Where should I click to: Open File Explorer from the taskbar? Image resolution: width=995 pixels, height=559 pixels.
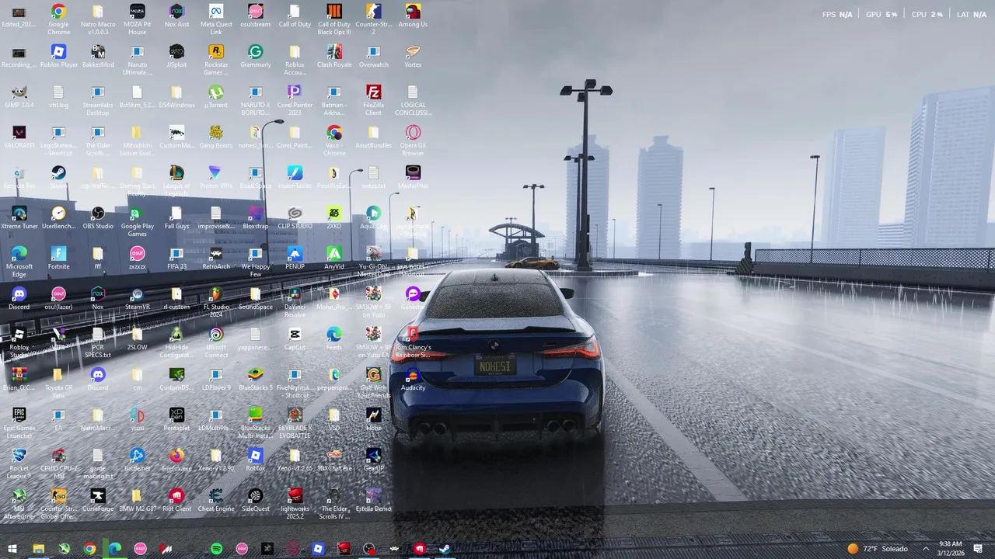click(x=38, y=549)
